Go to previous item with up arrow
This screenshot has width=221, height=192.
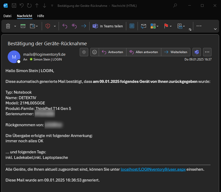click(x=37, y=6)
